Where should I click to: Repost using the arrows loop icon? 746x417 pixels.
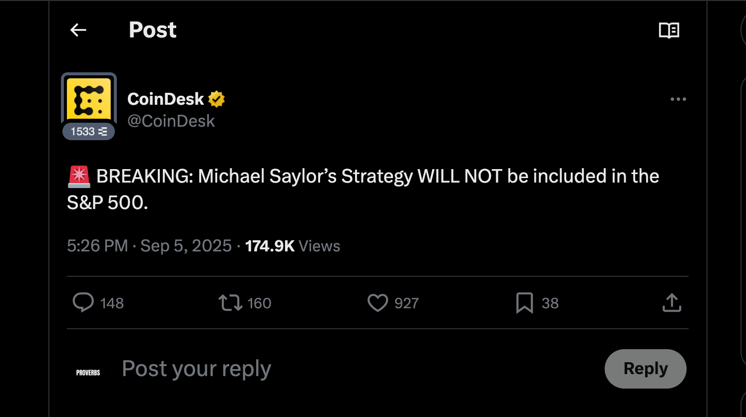[230, 303]
